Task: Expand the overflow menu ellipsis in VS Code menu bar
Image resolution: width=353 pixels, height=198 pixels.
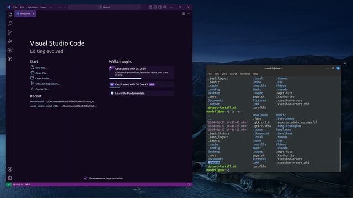Action: [51, 7]
